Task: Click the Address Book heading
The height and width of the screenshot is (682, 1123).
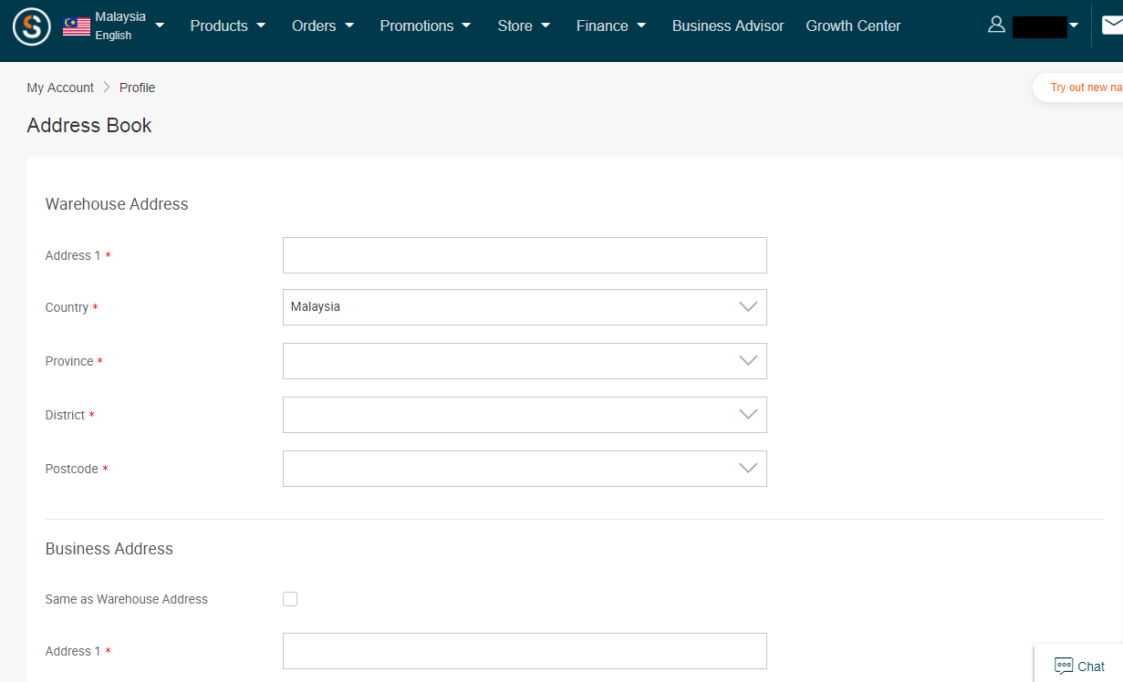Action: (x=89, y=126)
